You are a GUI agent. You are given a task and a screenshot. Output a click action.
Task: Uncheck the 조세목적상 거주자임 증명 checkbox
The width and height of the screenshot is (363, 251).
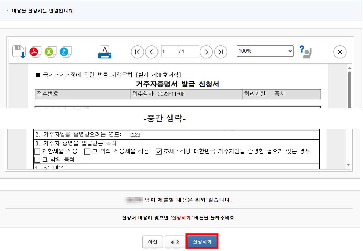point(159,151)
